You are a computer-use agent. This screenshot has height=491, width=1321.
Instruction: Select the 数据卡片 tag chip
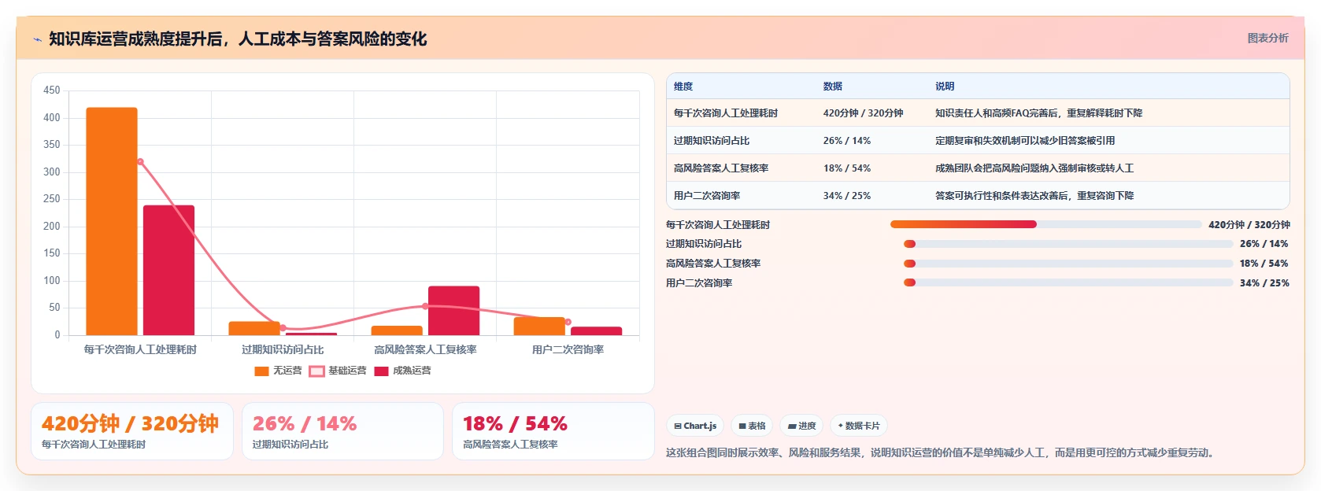click(859, 426)
